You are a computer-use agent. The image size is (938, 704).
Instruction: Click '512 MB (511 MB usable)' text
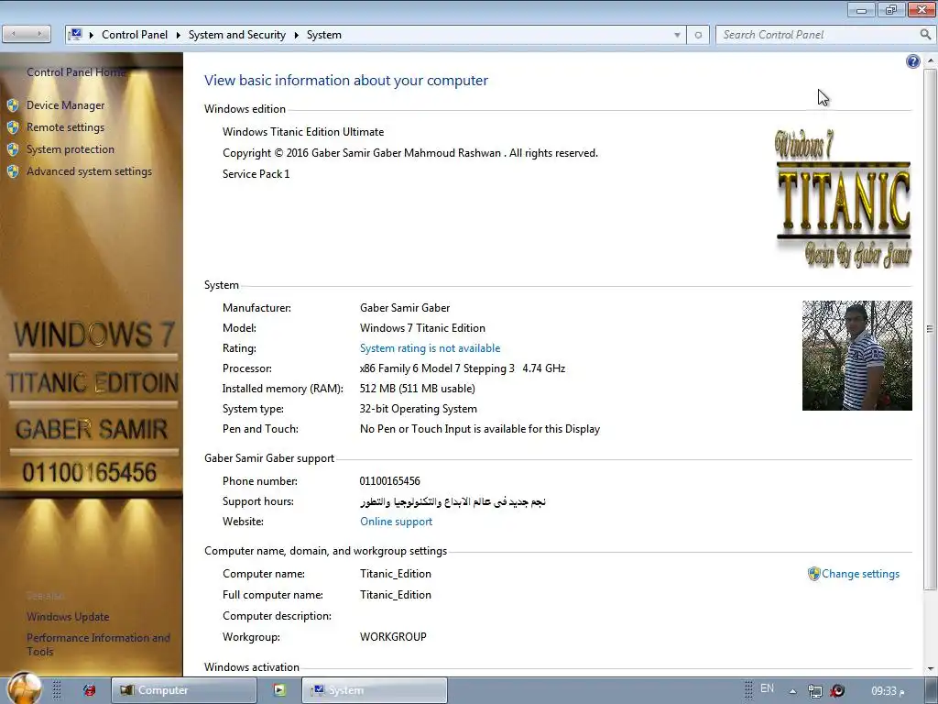point(418,389)
